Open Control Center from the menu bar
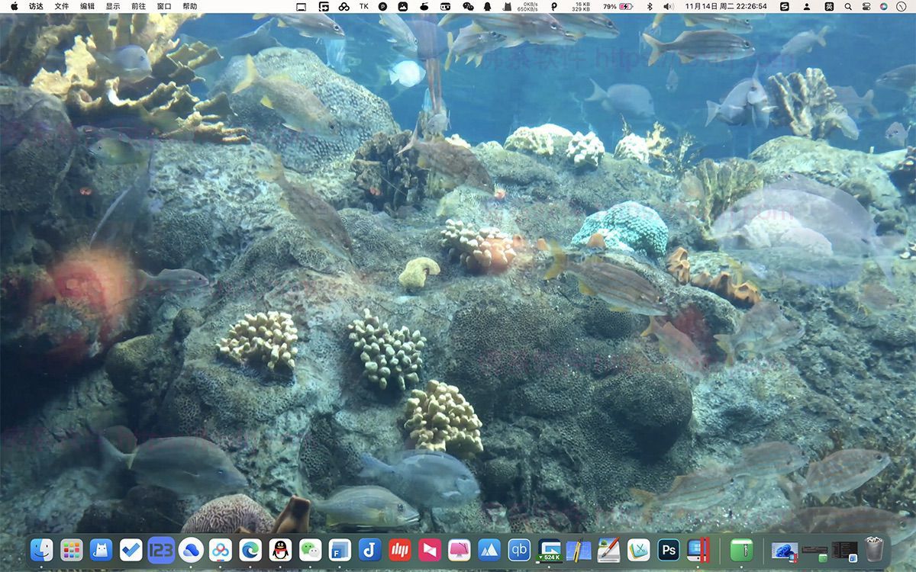 pos(866,6)
